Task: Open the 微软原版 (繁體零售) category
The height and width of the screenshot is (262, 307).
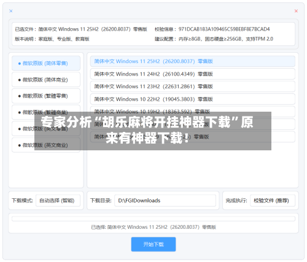Action: coord(46,96)
